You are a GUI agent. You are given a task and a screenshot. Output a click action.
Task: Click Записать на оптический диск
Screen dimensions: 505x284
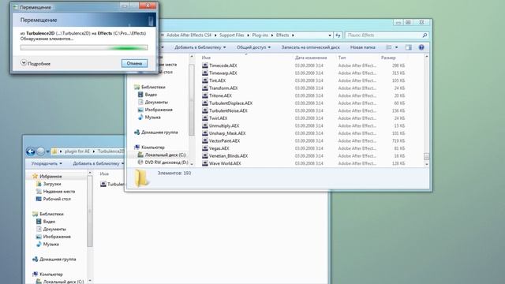point(310,47)
